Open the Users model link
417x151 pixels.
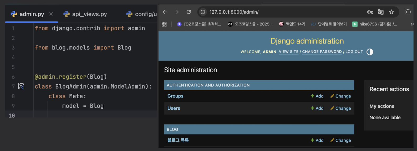coord(174,108)
